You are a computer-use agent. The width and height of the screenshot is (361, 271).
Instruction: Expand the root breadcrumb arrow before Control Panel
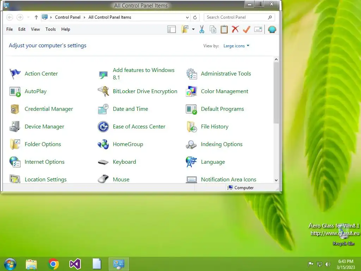coord(51,18)
